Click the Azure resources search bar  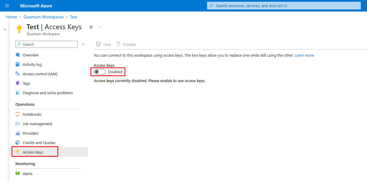[x=283, y=6]
